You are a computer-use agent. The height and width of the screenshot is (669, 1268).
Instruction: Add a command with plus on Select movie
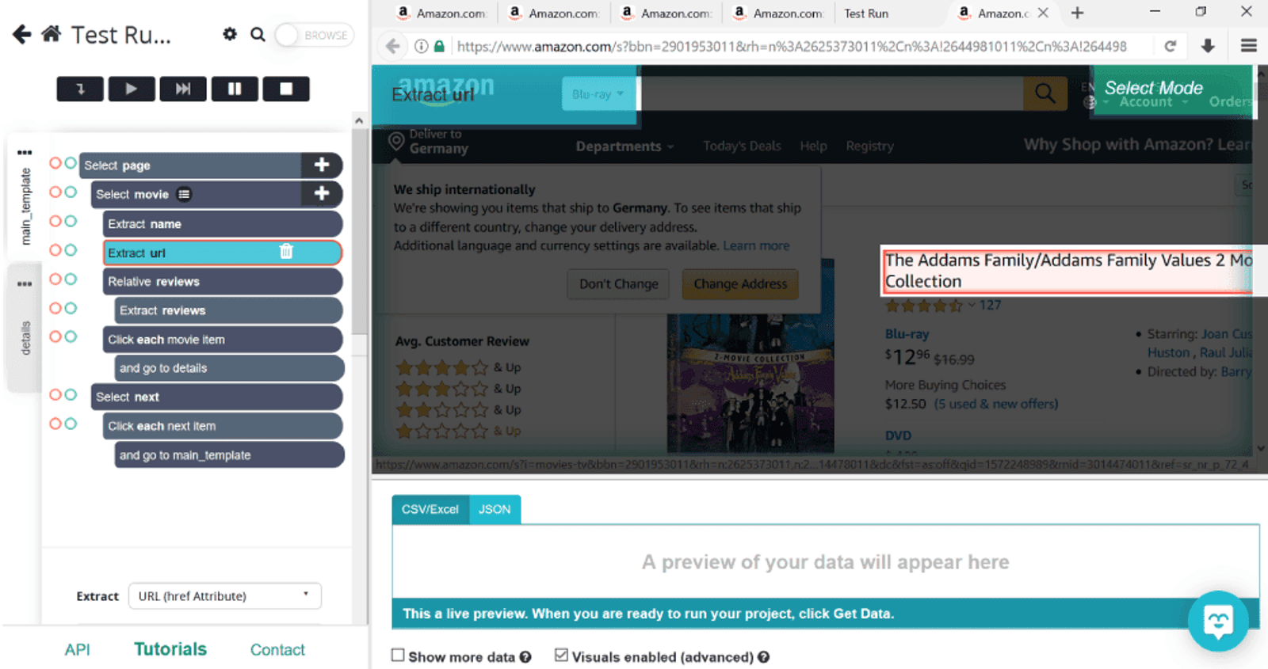click(322, 193)
